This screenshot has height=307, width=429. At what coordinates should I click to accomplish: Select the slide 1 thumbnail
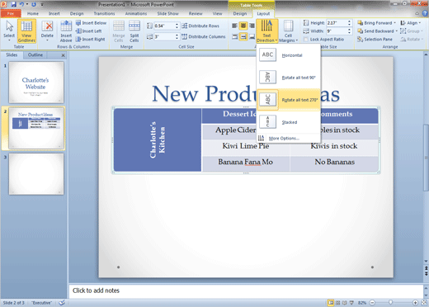36,83
